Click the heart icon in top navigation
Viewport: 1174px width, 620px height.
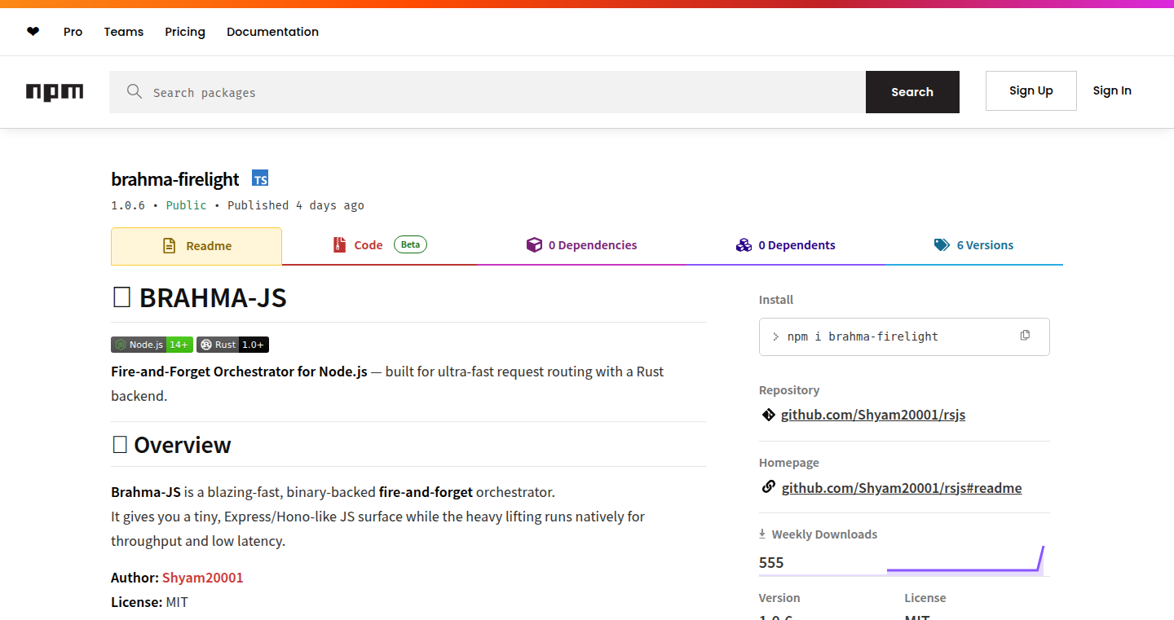click(33, 32)
